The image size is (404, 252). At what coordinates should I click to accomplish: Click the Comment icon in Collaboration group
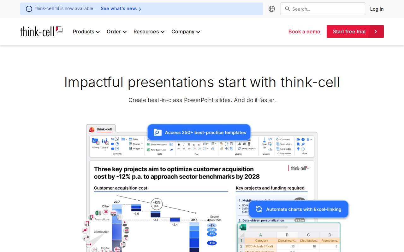(278, 139)
